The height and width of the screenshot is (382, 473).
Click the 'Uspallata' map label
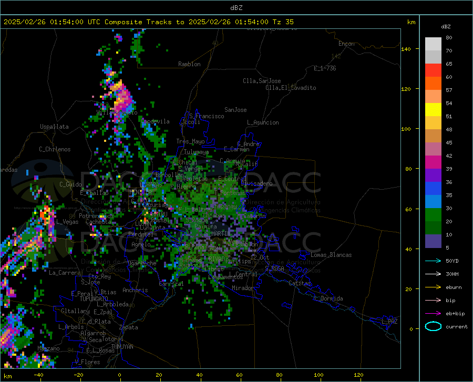coord(54,127)
